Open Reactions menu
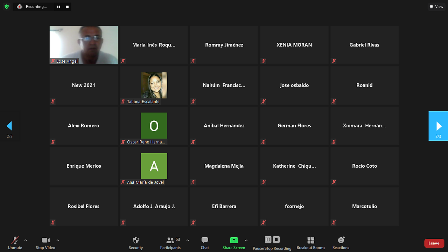The image size is (448, 252). tap(341, 243)
